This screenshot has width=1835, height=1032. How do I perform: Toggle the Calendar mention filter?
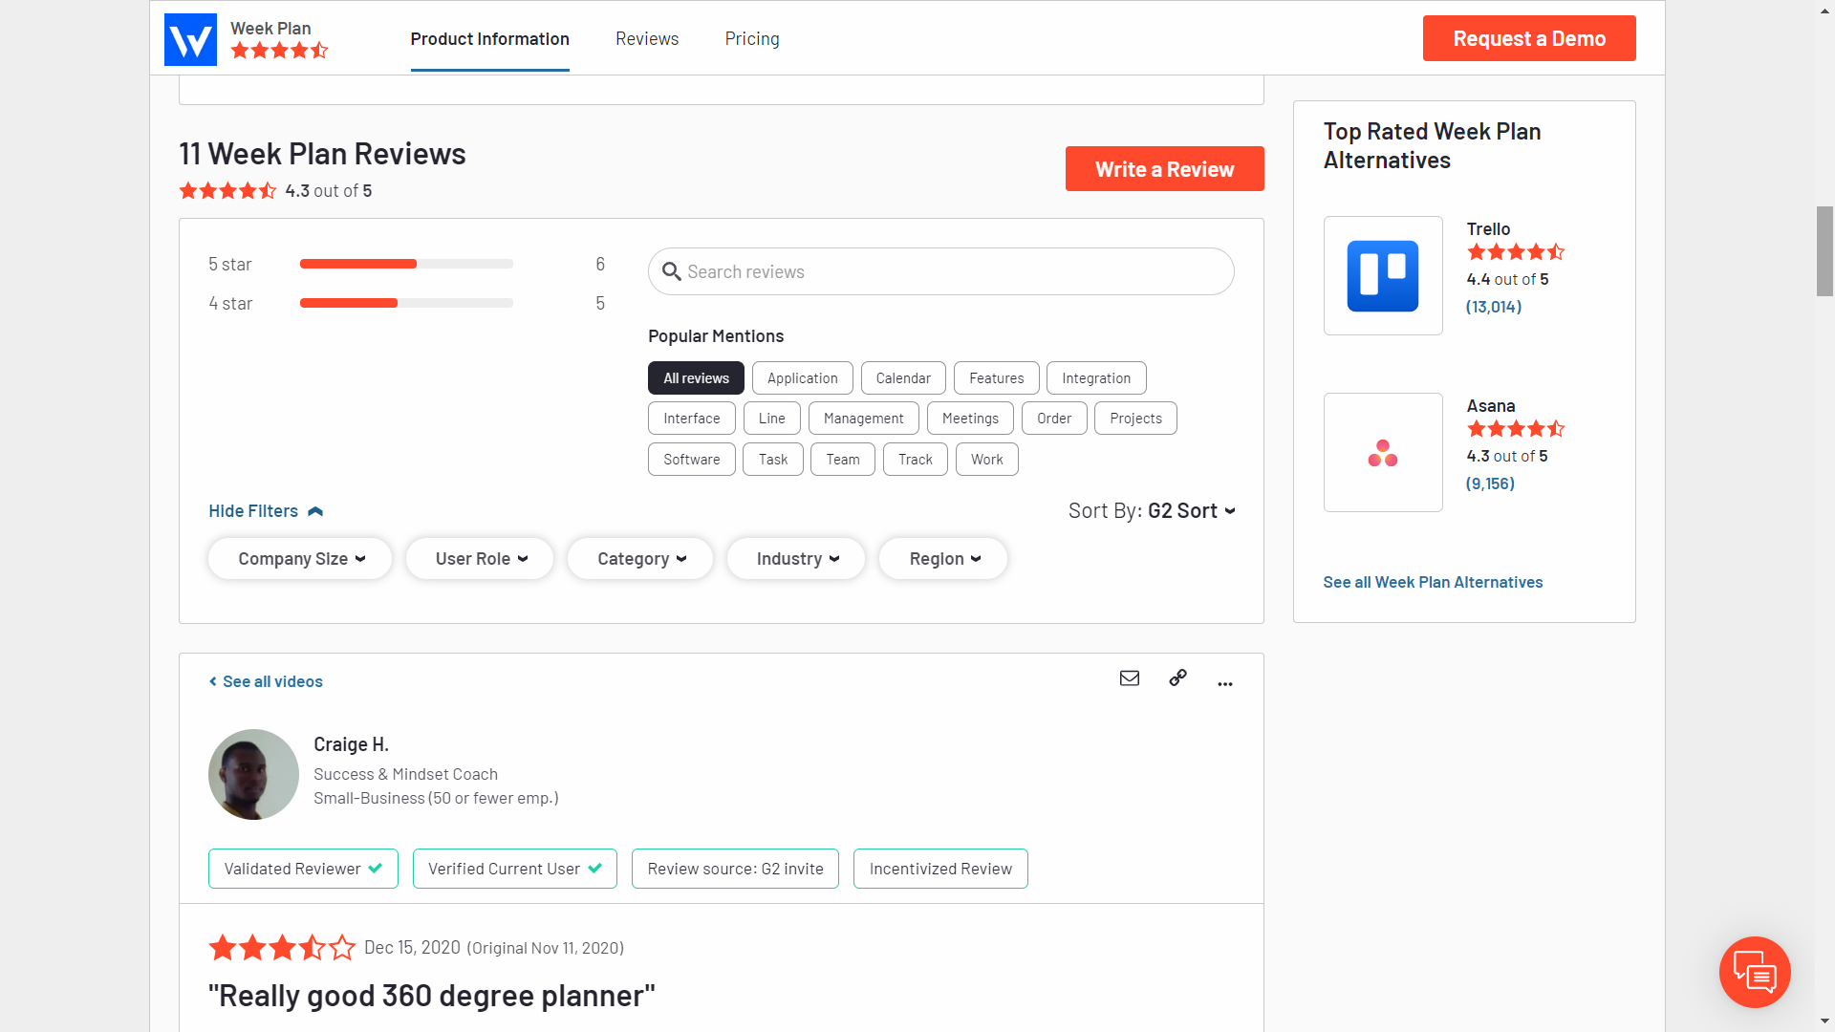pyautogui.click(x=902, y=378)
